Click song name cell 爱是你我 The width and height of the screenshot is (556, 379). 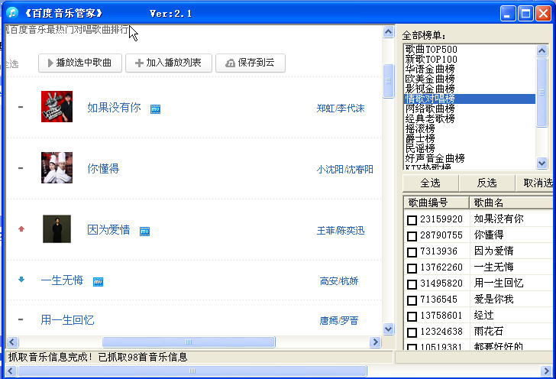coord(512,300)
